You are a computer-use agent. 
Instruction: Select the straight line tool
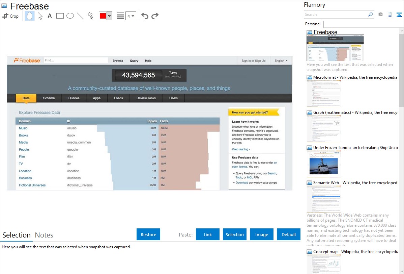80,16
